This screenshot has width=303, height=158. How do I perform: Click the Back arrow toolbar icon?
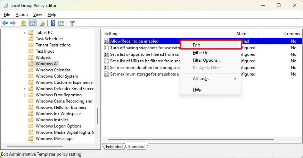(5, 23)
